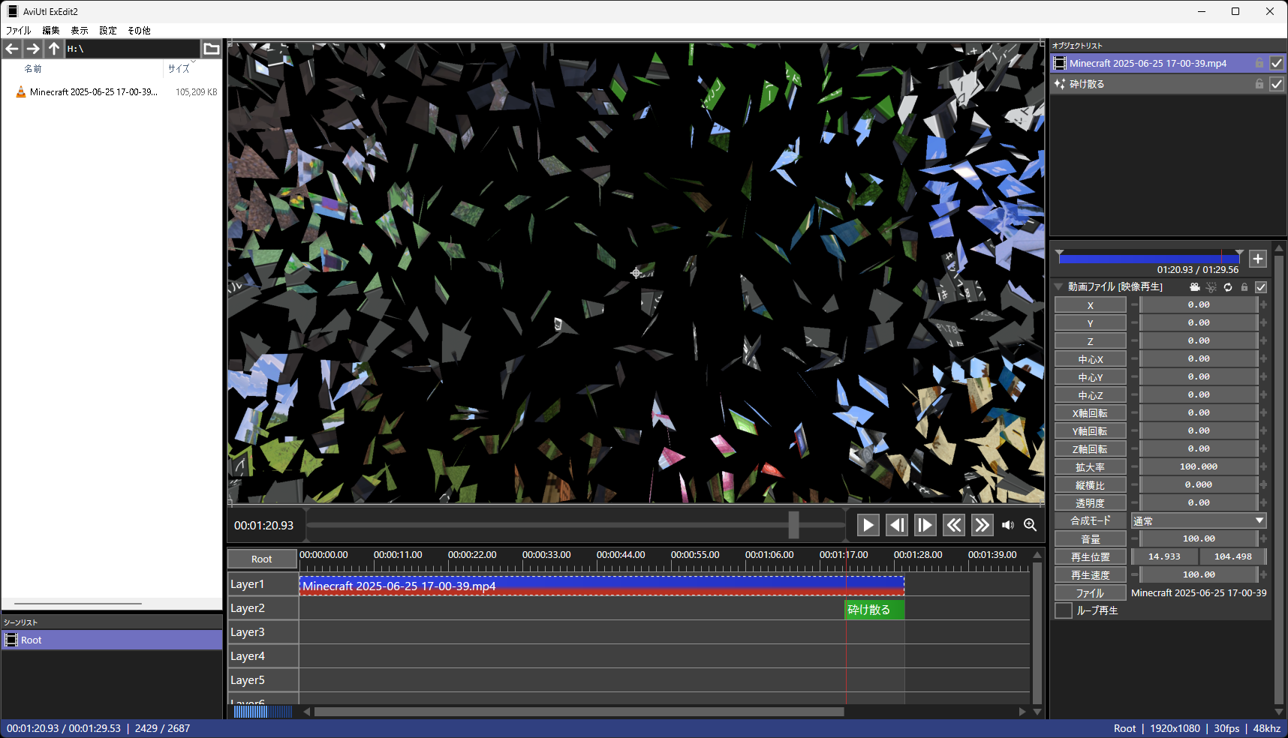Click the 再生位置 parameter button
1288x738 pixels.
[x=1090, y=557]
